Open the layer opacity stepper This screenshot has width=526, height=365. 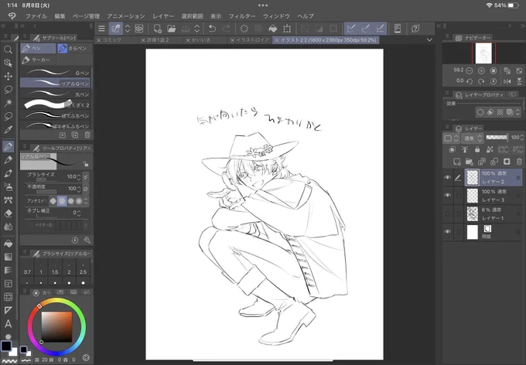click(521, 138)
